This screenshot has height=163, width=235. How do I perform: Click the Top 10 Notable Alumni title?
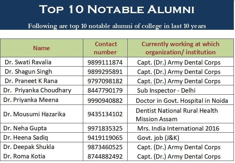pos(116,9)
